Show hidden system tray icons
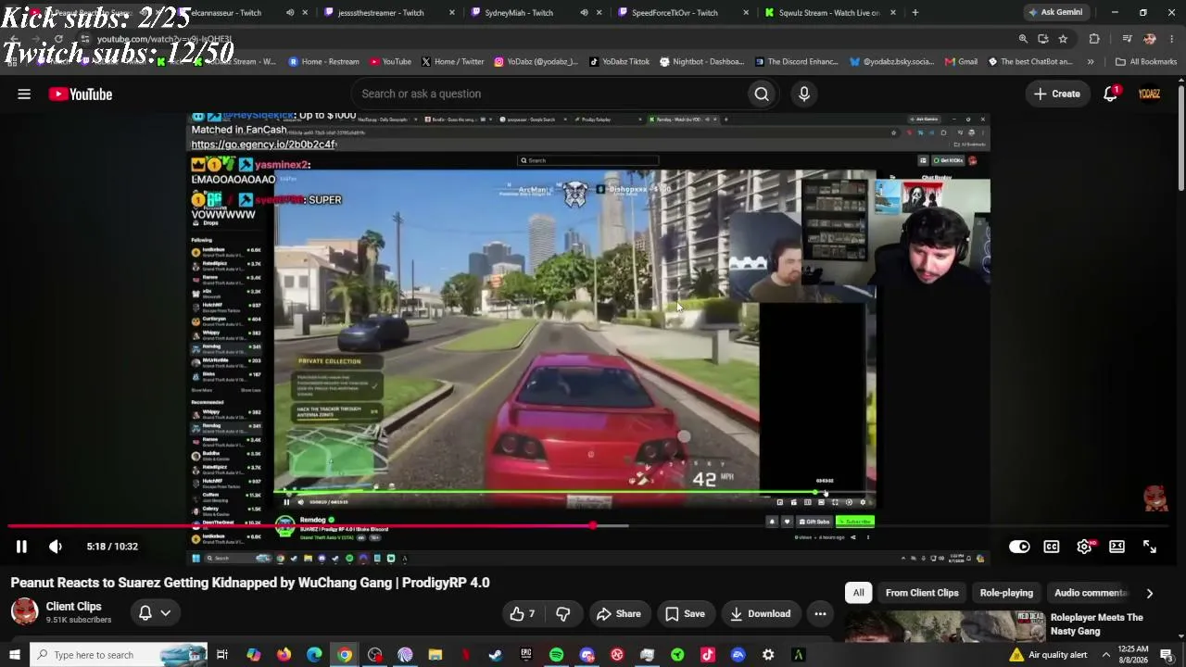 [1105, 655]
